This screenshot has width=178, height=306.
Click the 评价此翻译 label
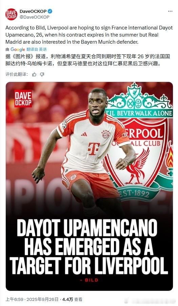tap(17, 74)
